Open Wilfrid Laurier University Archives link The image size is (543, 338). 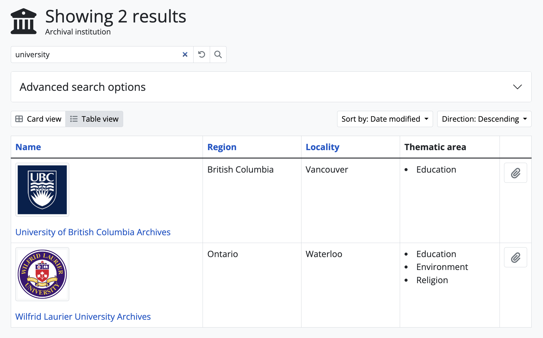pyautogui.click(x=83, y=317)
